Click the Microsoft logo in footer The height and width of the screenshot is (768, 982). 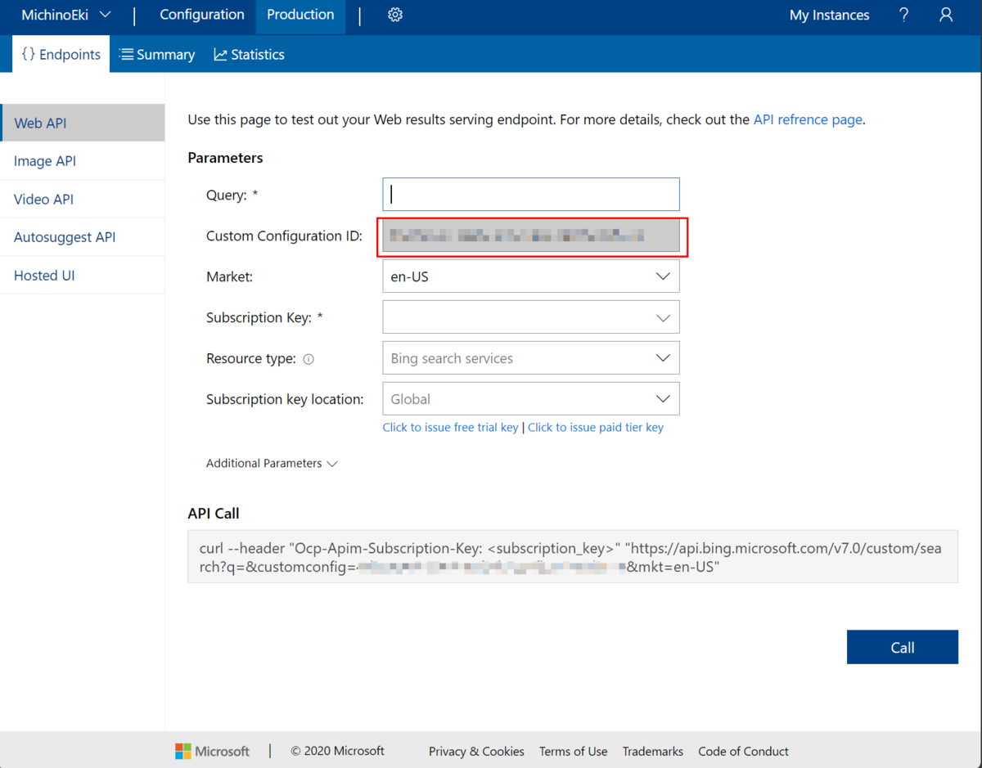tap(212, 751)
